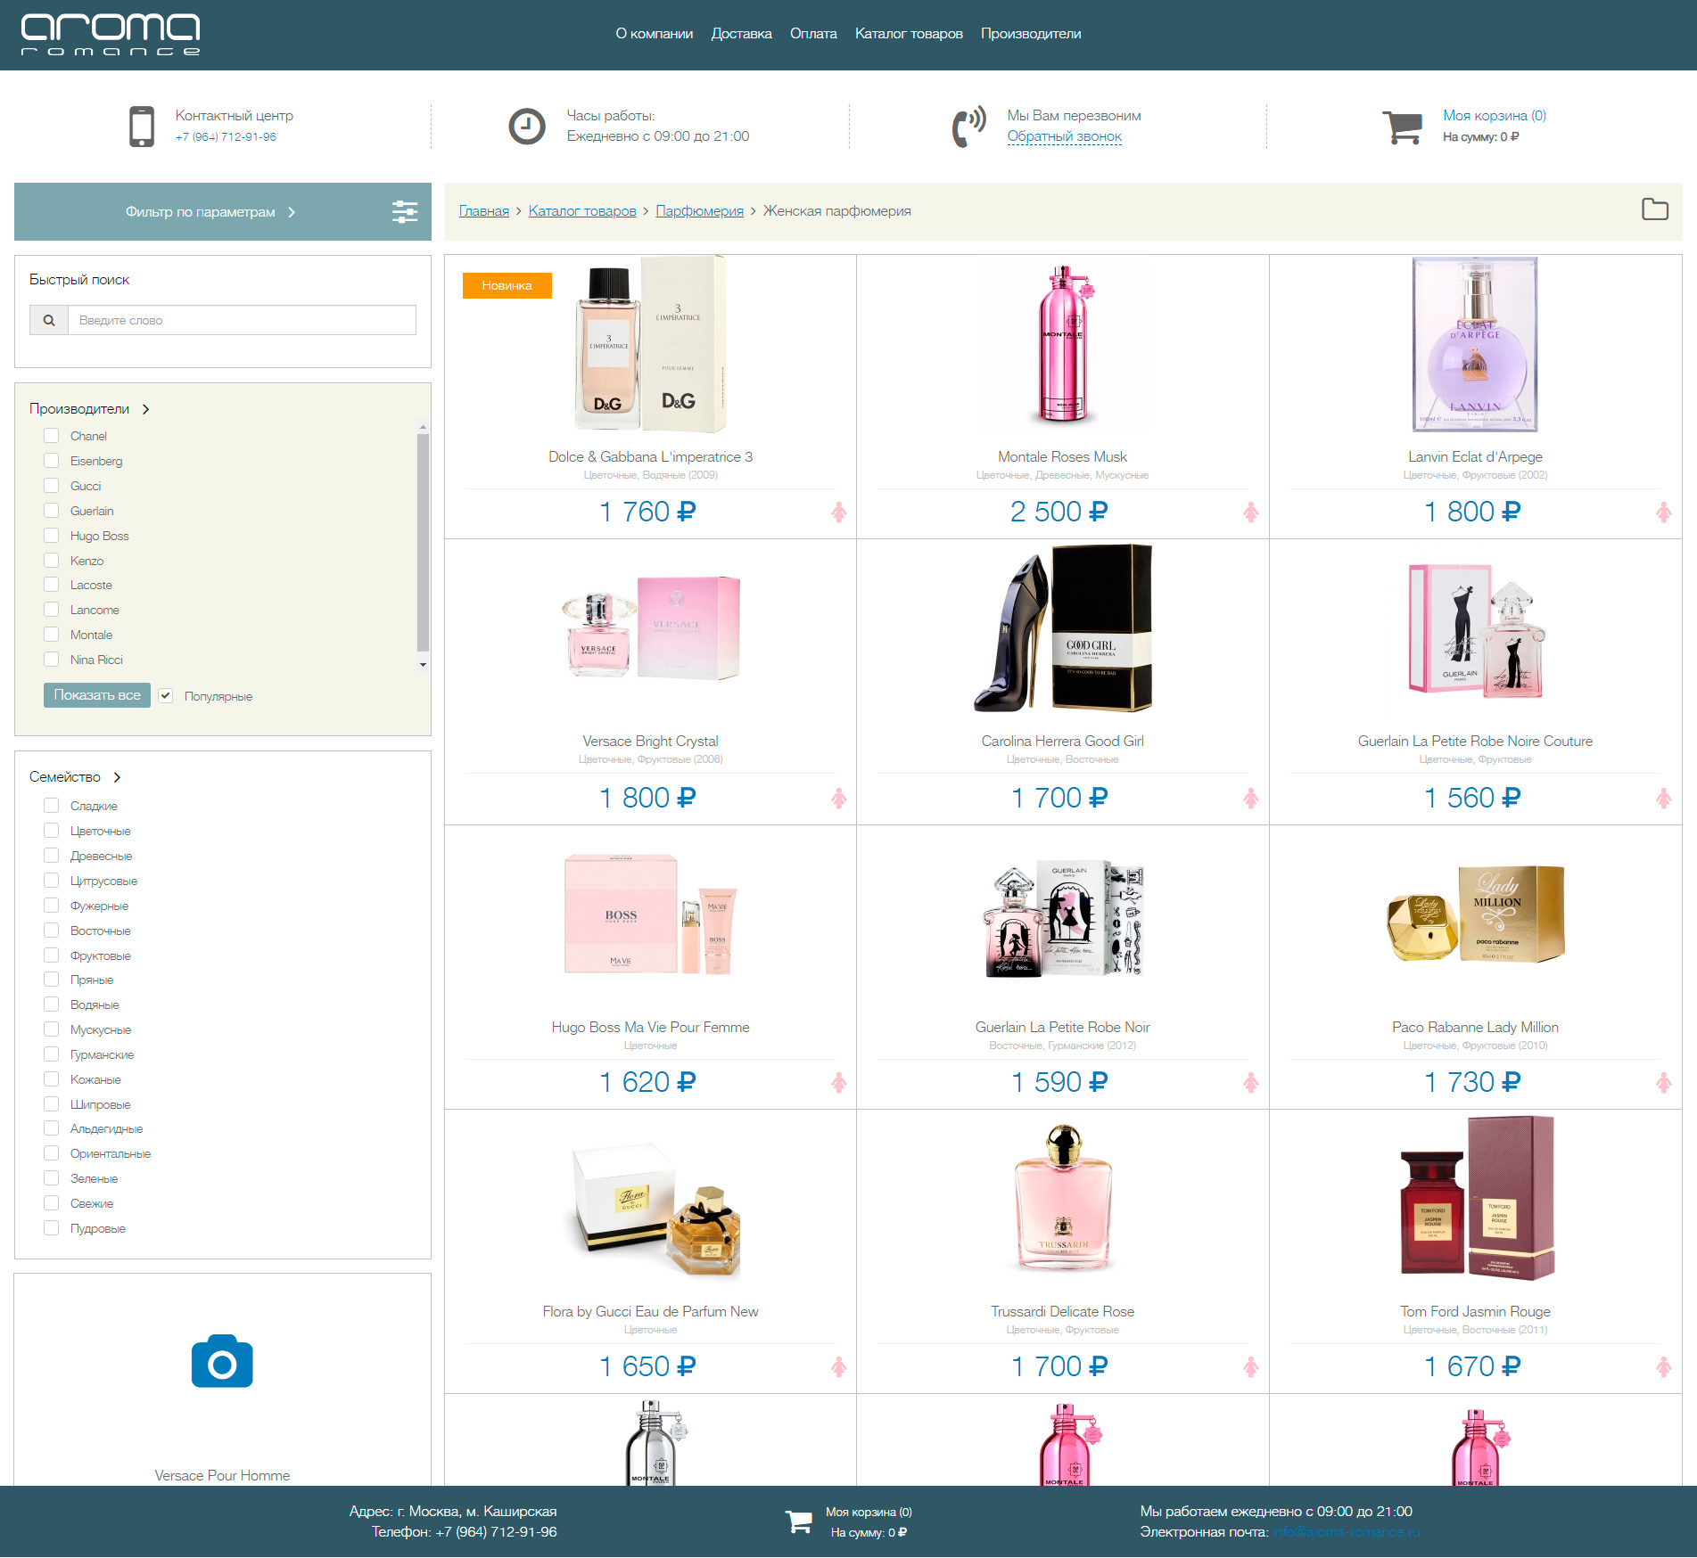Check the Chanel manufacturer checkbox
Image resolution: width=1697 pixels, height=1558 pixels.
(x=52, y=436)
